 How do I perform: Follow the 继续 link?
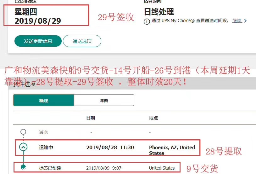[237, 20]
